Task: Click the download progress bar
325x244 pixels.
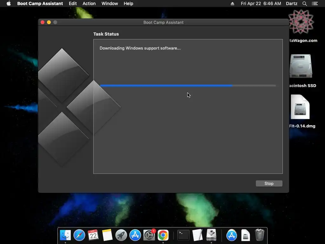Action: tap(188, 85)
